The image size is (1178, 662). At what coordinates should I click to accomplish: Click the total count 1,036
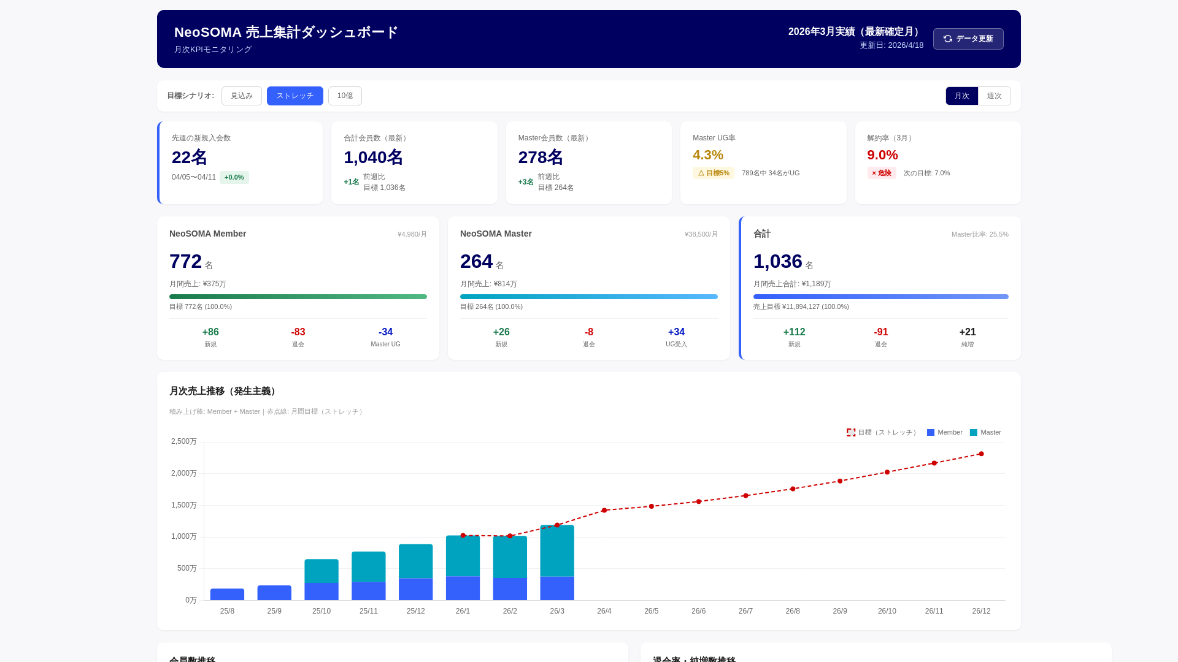pyautogui.click(x=777, y=261)
